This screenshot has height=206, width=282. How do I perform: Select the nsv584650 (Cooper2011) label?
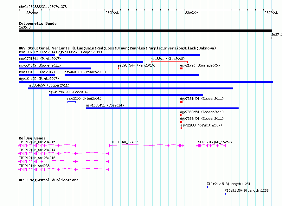[x=48, y=85]
